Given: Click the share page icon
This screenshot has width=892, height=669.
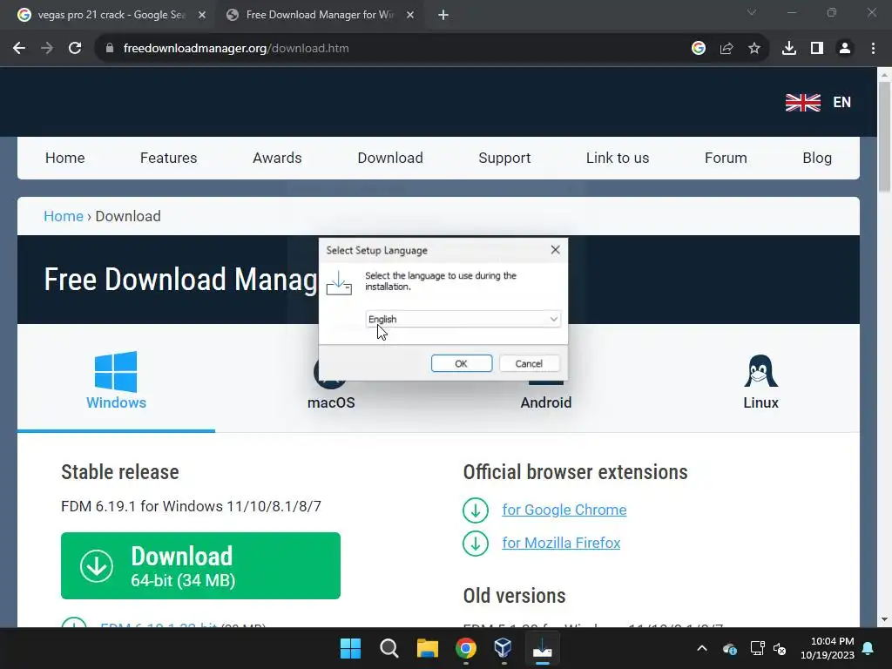Looking at the screenshot, I should [x=726, y=49].
